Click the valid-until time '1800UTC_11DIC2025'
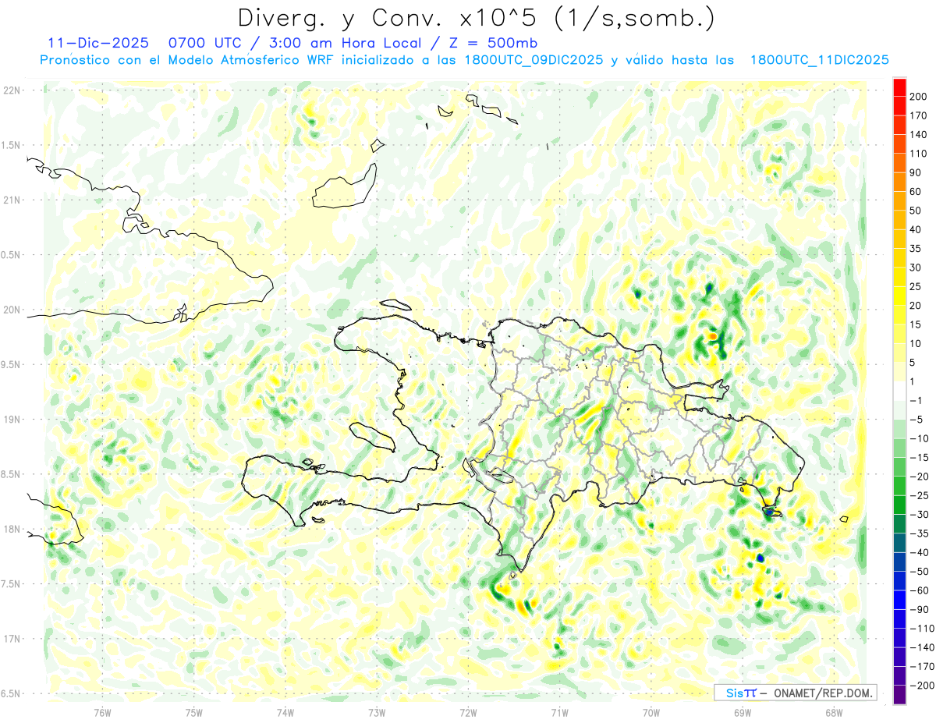 [819, 60]
